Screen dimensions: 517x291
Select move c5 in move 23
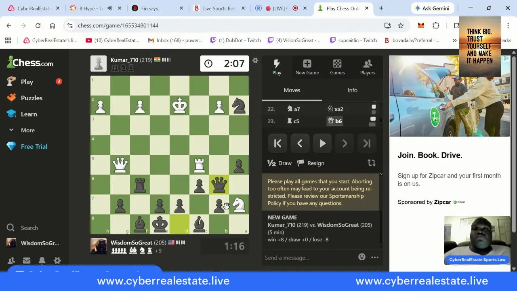[293, 121]
